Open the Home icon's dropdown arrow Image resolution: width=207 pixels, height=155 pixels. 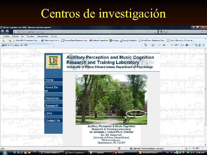pos(149,45)
